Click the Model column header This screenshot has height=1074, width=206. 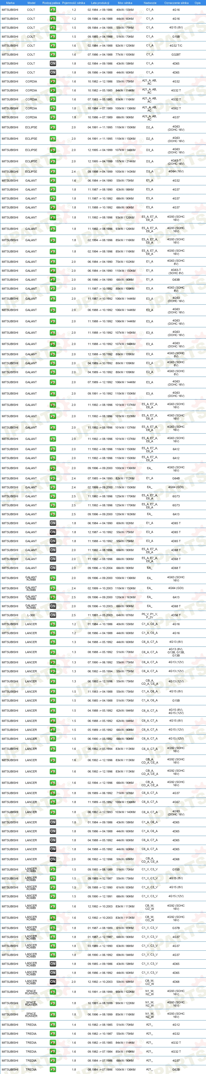pos(31,3)
